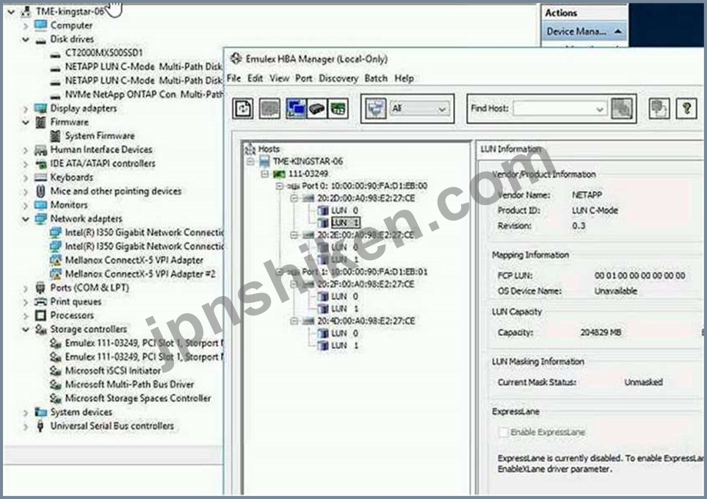Select Mice and other pointing devices
Viewport: 707px width, 499px height.
116,191
